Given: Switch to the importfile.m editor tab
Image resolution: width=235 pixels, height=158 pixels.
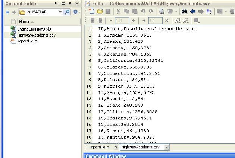Looking at the screenshot, I should pos(99,147).
